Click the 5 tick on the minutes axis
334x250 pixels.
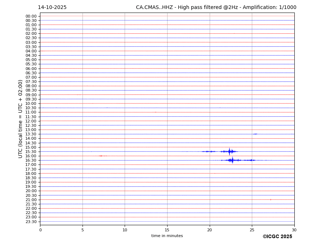tap(83, 230)
